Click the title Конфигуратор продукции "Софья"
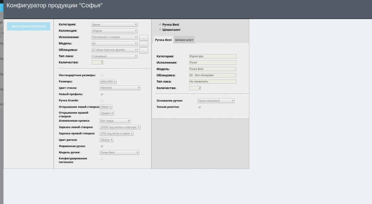This screenshot has height=204, width=372. pos(54,5)
